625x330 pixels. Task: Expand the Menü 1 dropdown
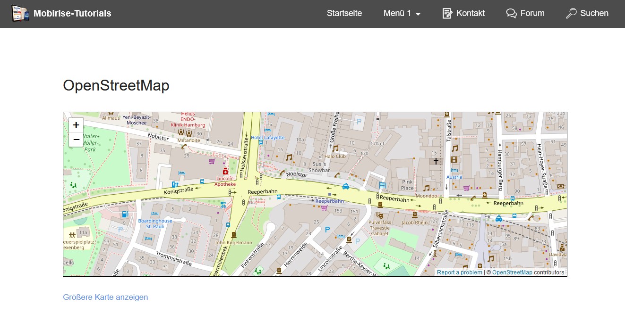402,13
